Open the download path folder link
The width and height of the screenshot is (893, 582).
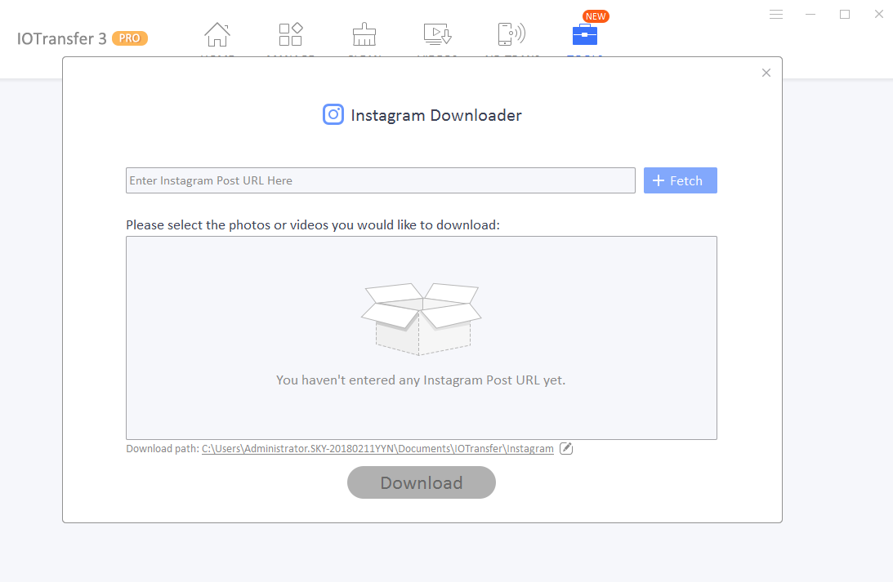377,448
